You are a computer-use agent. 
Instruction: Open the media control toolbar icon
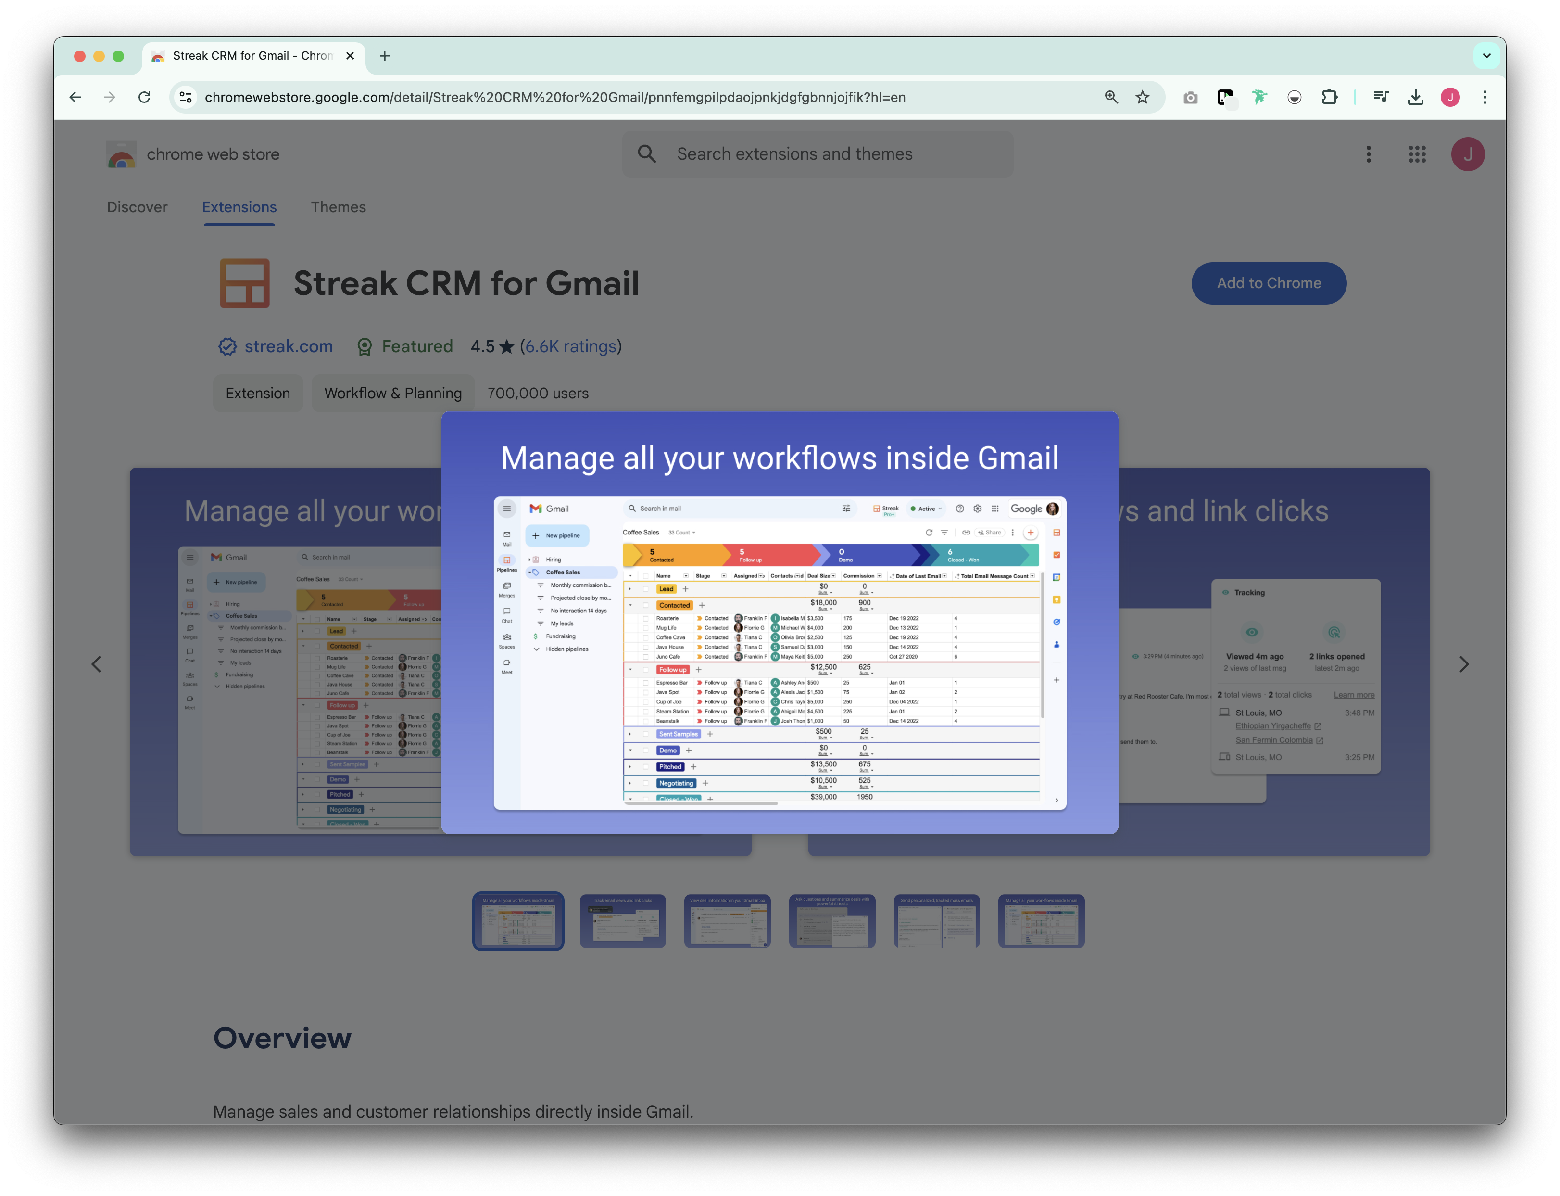click(1381, 98)
